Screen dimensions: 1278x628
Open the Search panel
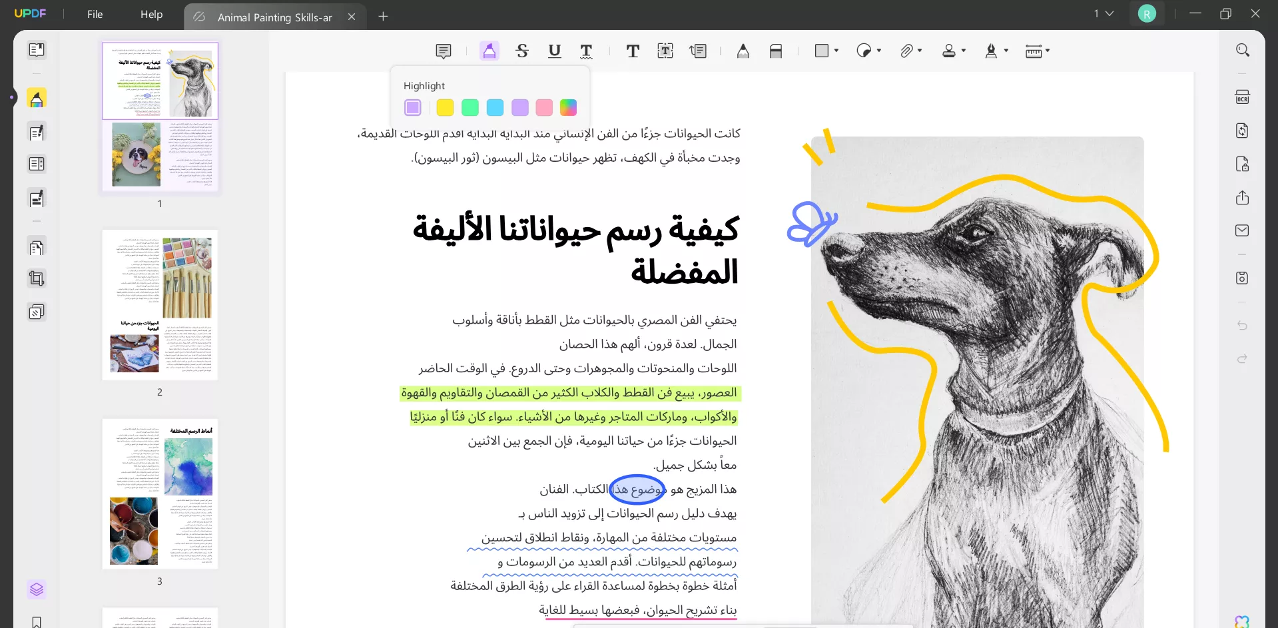tap(1243, 50)
